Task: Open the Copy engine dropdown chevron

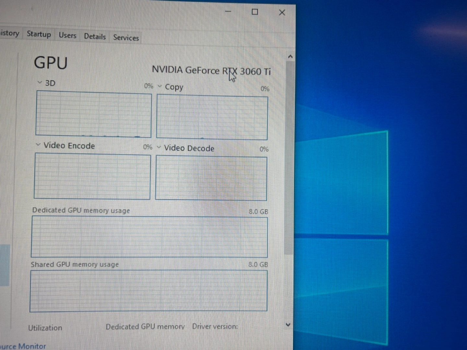Action: point(160,86)
